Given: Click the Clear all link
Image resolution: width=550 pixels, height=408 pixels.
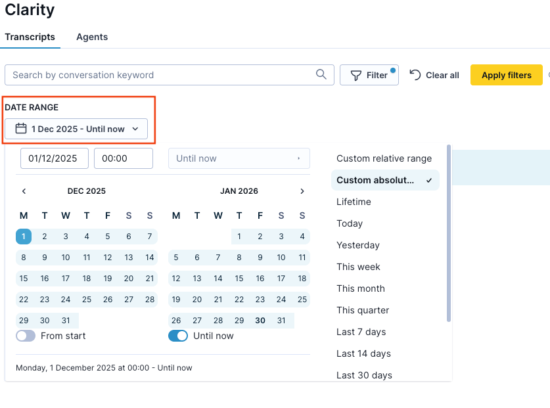Looking at the screenshot, I should point(442,74).
